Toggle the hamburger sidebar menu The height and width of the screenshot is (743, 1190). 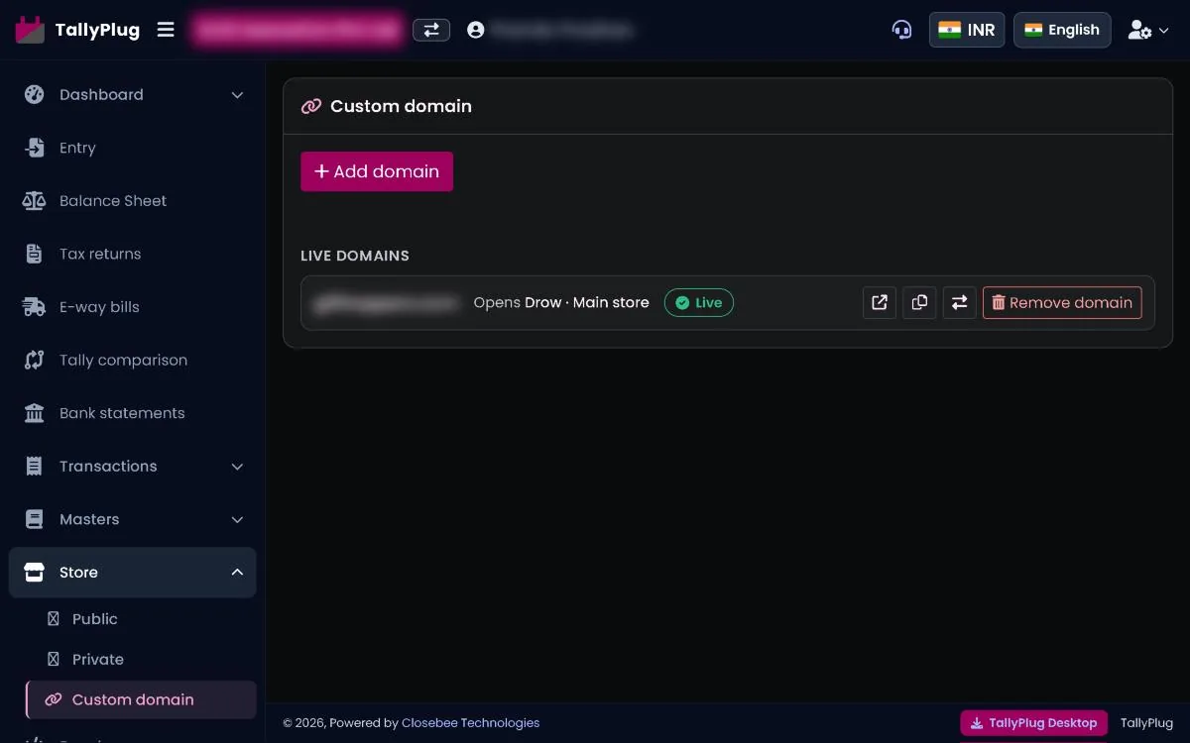tap(166, 30)
